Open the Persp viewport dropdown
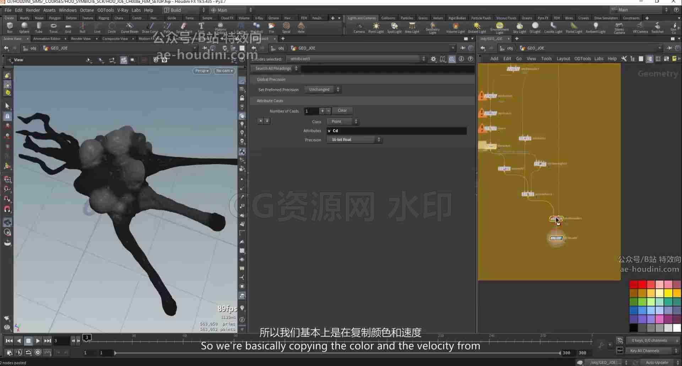The image size is (682, 366). (x=202, y=71)
